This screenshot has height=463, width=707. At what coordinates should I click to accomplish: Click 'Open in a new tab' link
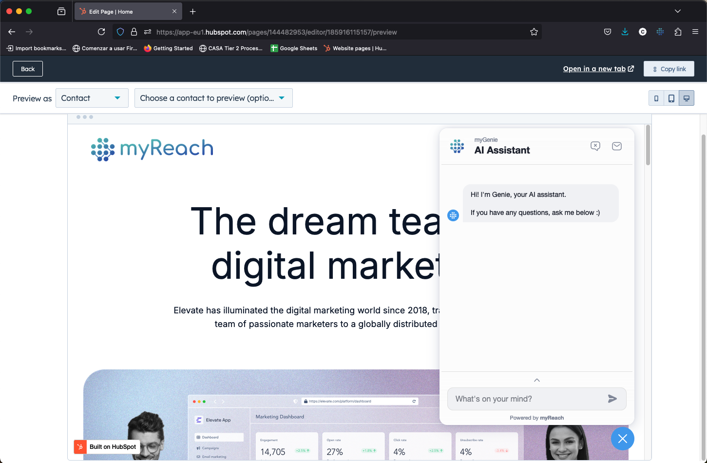[x=598, y=69]
